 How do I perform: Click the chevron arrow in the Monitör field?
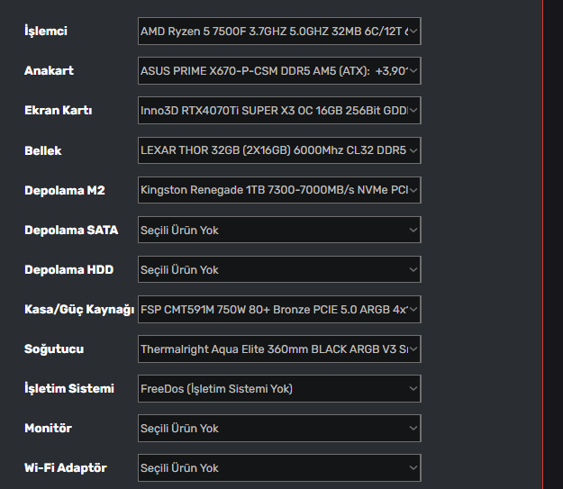413,428
